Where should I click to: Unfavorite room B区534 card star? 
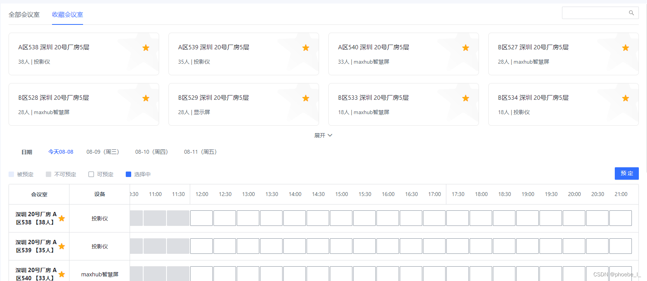click(626, 98)
